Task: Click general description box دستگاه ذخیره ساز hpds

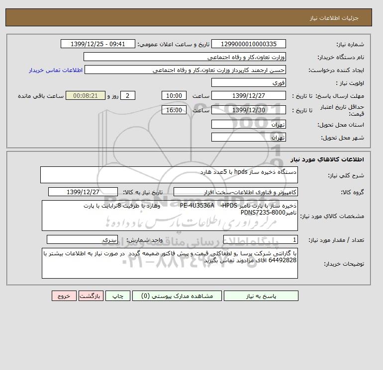Action: 169,175
